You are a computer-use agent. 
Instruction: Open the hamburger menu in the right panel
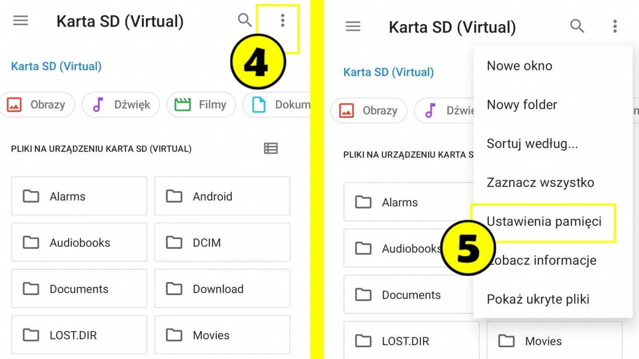(353, 26)
